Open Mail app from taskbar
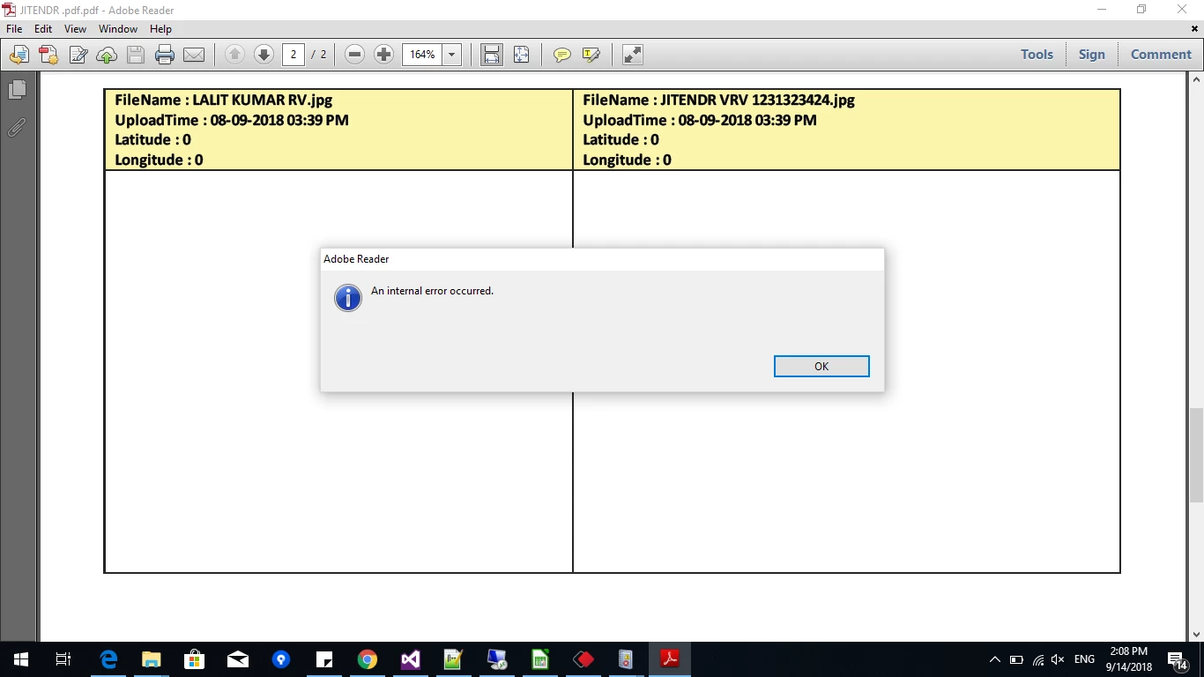The width and height of the screenshot is (1204, 677). (238, 659)
